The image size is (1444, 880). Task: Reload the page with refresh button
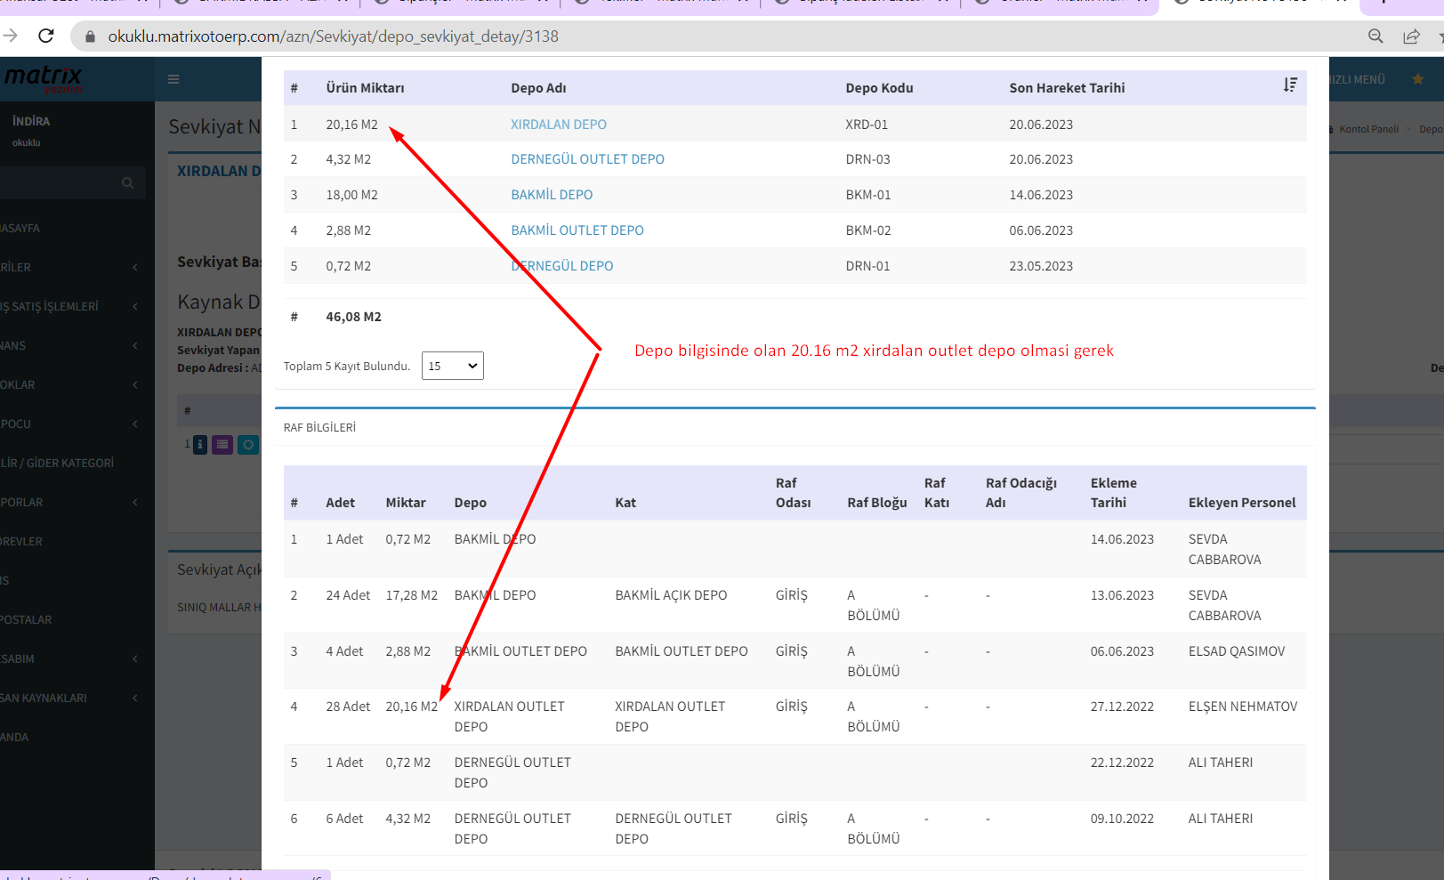click(46, 36)
